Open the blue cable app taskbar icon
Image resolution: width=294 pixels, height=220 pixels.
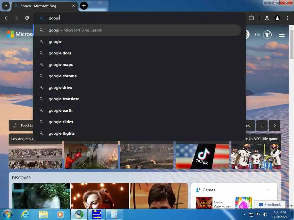[x=96, y=214]
